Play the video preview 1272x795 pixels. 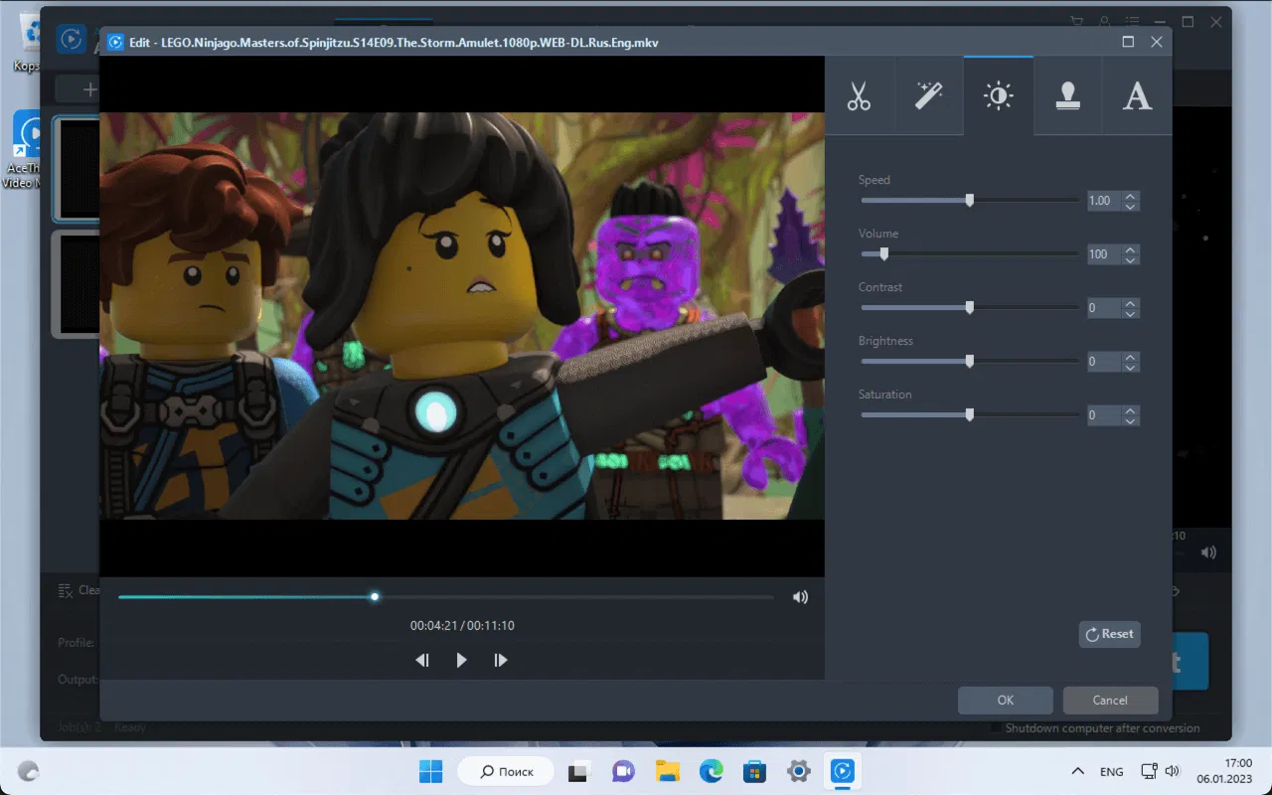[461, 660]
